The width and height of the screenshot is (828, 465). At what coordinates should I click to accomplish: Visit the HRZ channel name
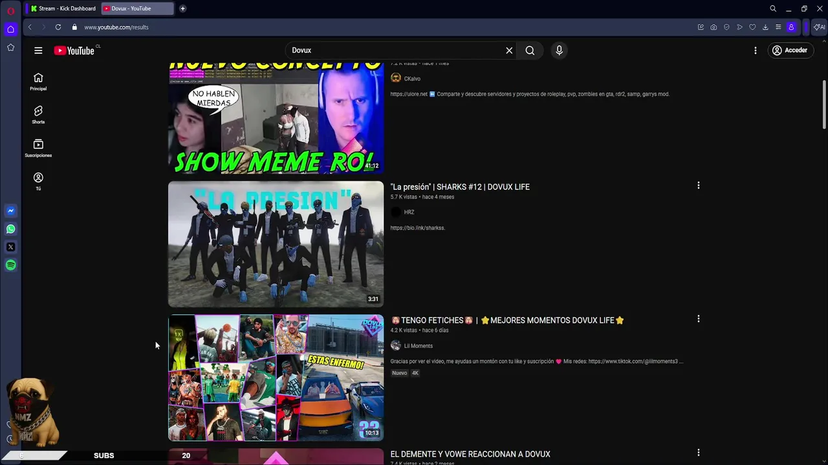pyautogui.click(x=409, y=212)
